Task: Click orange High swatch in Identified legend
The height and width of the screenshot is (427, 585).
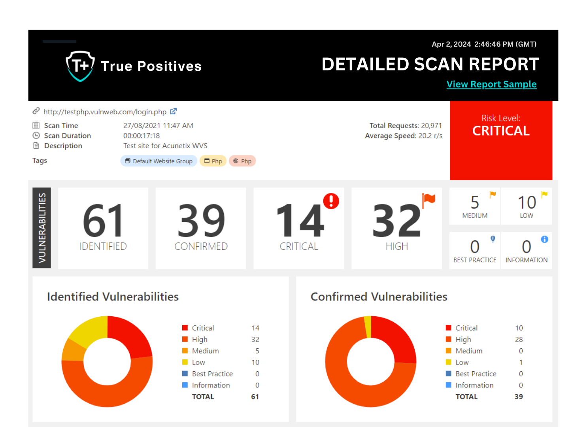Action: [x=185, y=339]
